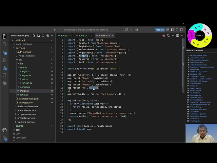The width and height of the screenshot is (217, 163).
Task: Collapse the buildtrack root folder
Action: (13, 40)
